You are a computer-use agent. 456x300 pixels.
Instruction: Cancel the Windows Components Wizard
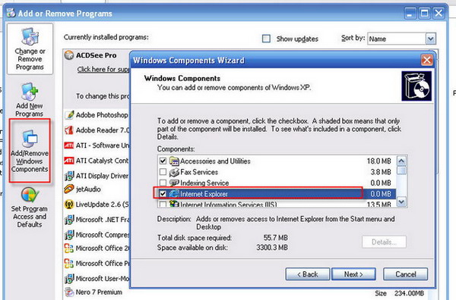tap(405, 274)
